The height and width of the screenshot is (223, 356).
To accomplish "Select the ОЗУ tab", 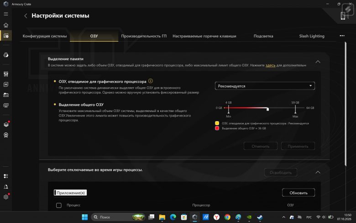I will coord(94,36).
